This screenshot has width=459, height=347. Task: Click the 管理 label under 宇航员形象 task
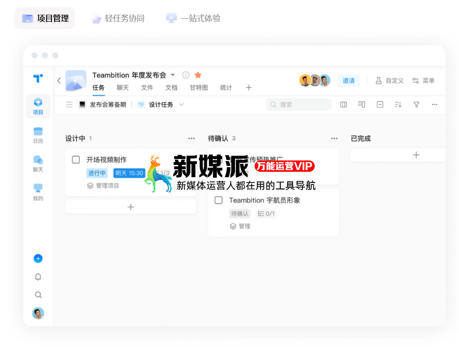[240, 226]
